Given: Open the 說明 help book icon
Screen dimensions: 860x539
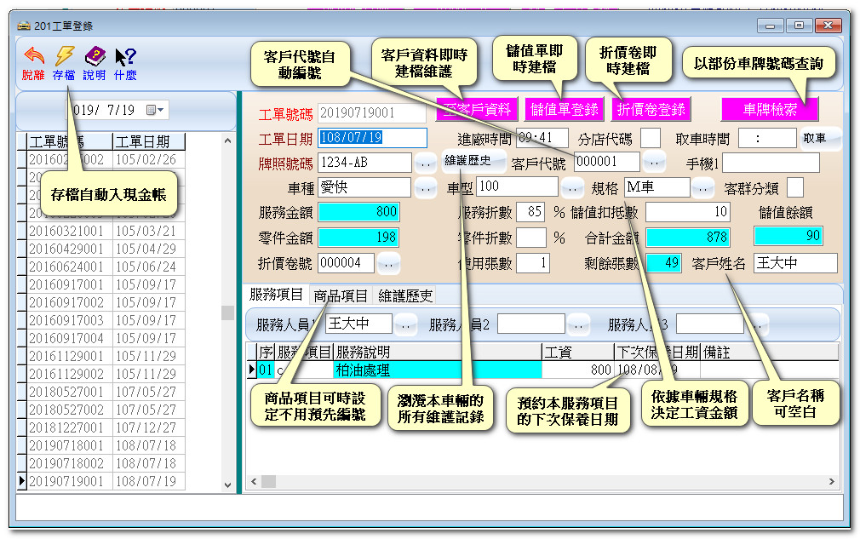Looking at the screenshot, I should pos(95,63).
